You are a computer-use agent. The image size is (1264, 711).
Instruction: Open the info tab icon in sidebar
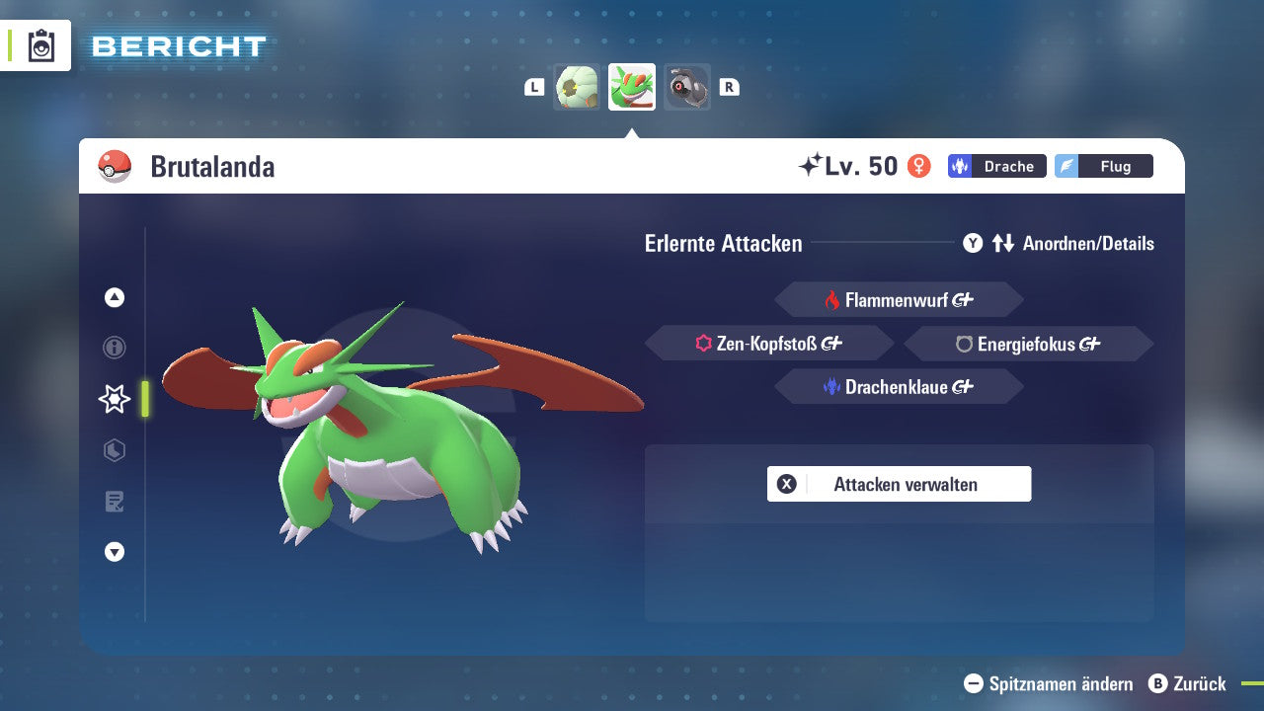[x=115, y=348]
